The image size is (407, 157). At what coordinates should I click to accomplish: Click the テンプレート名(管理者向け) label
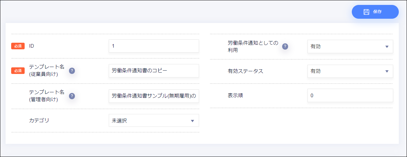[x=47, y=96]
